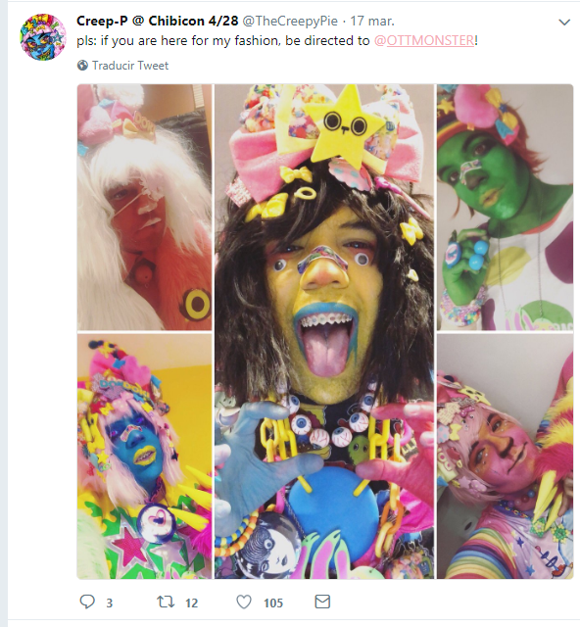Open the Creep-P @ Chibicon 4/28 display name

[157, 21]
